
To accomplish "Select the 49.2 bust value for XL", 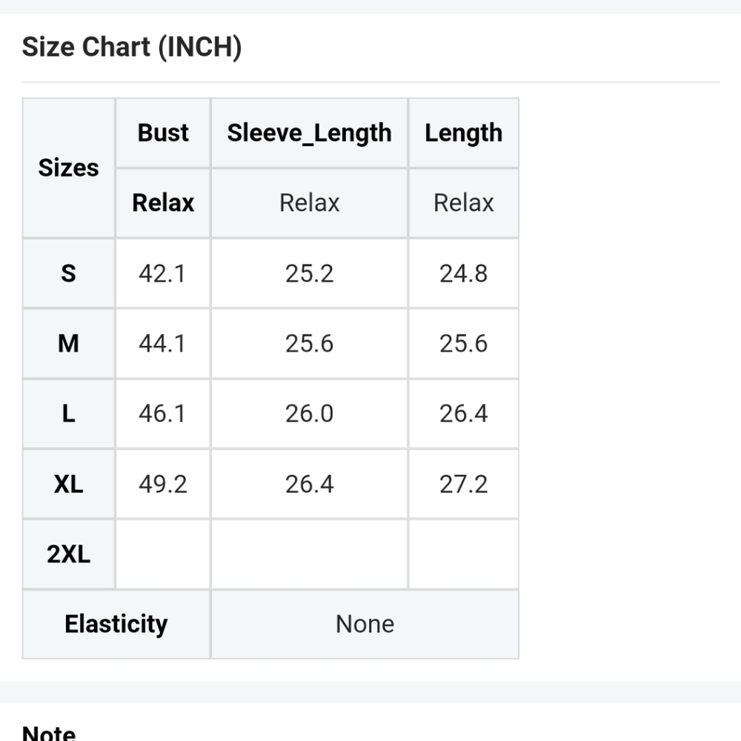I will 162,484.
